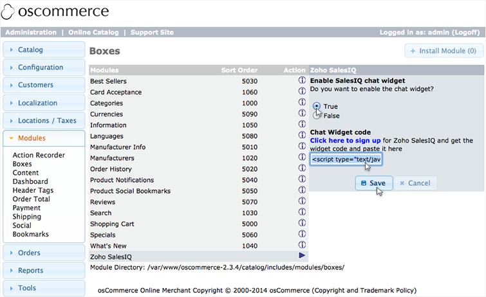
Task: Select True to enable chat widget
Action: 317,106
